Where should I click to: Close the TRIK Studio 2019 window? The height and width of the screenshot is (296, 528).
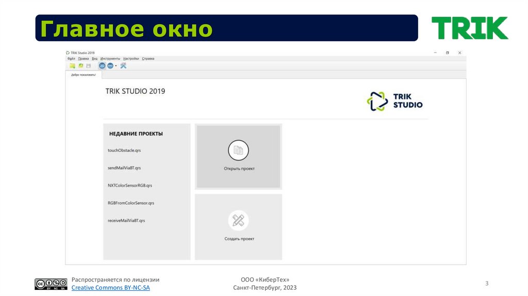click(459, 53)
